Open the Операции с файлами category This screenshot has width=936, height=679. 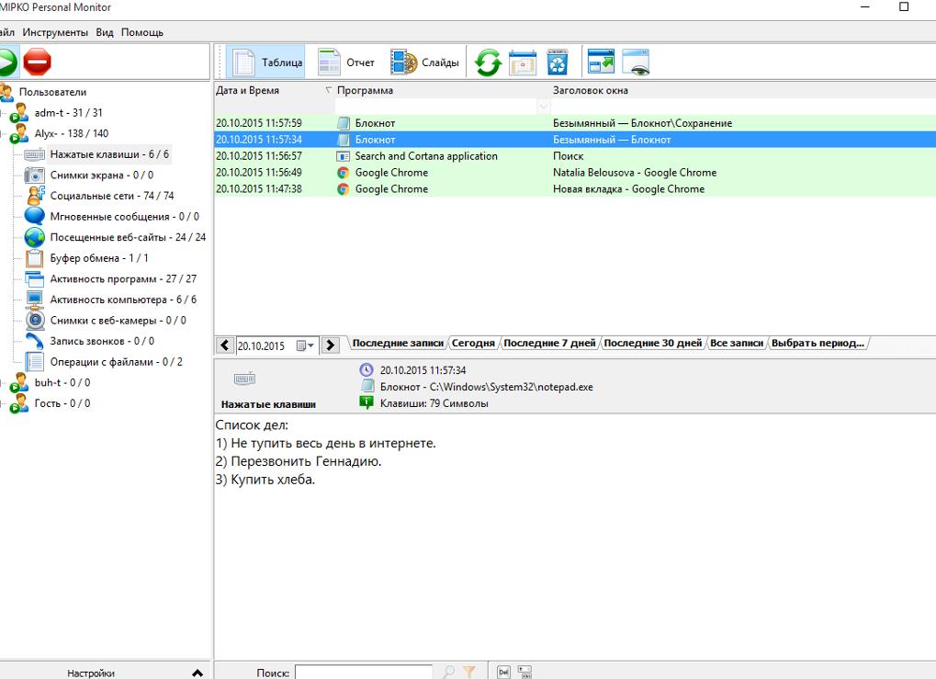117,362
